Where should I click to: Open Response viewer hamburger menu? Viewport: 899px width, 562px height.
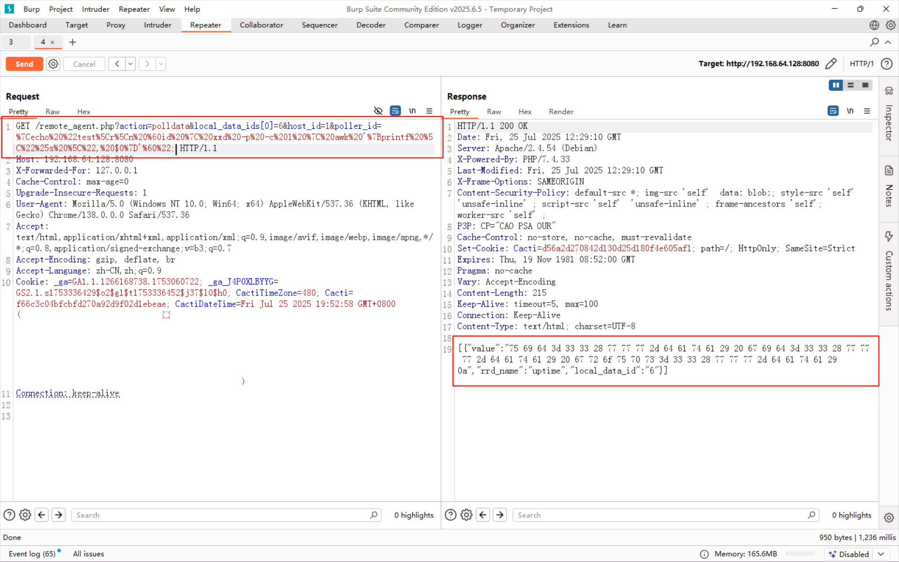click(867, 111)
